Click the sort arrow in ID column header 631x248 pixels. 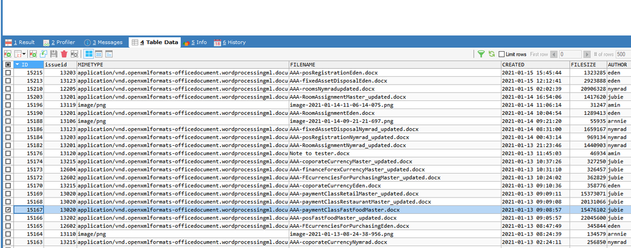tap(17, 64)
